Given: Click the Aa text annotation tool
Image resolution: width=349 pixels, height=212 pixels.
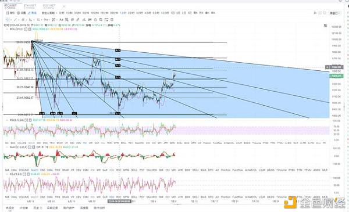Looking at the screenshot, I should (x=61, y=20).
